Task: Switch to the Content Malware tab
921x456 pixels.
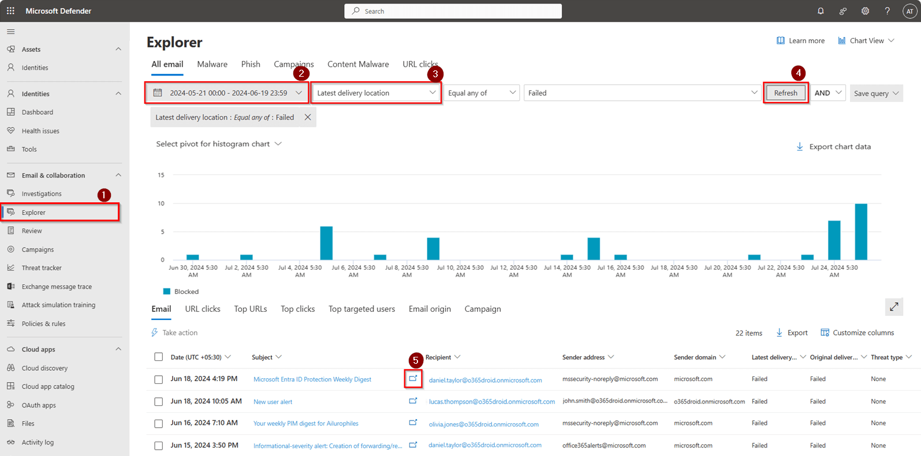Action: 358,64
